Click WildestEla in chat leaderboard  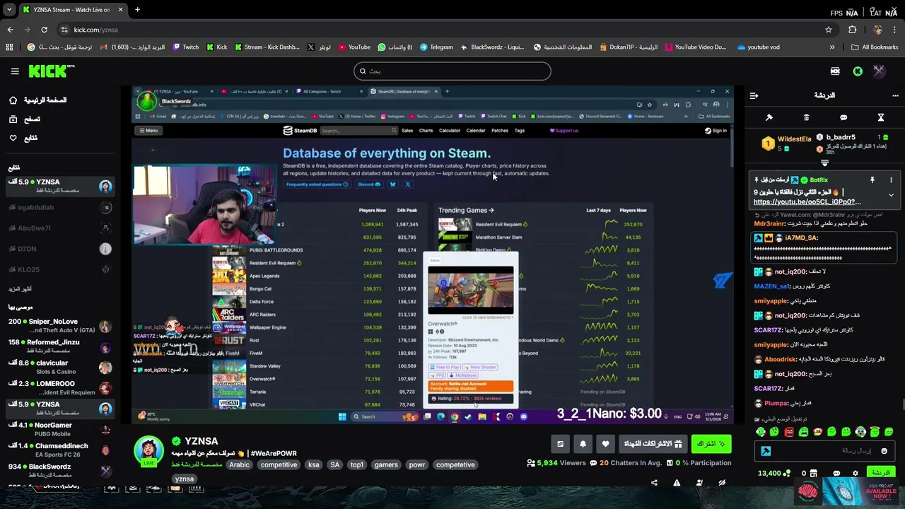(794, 139)
